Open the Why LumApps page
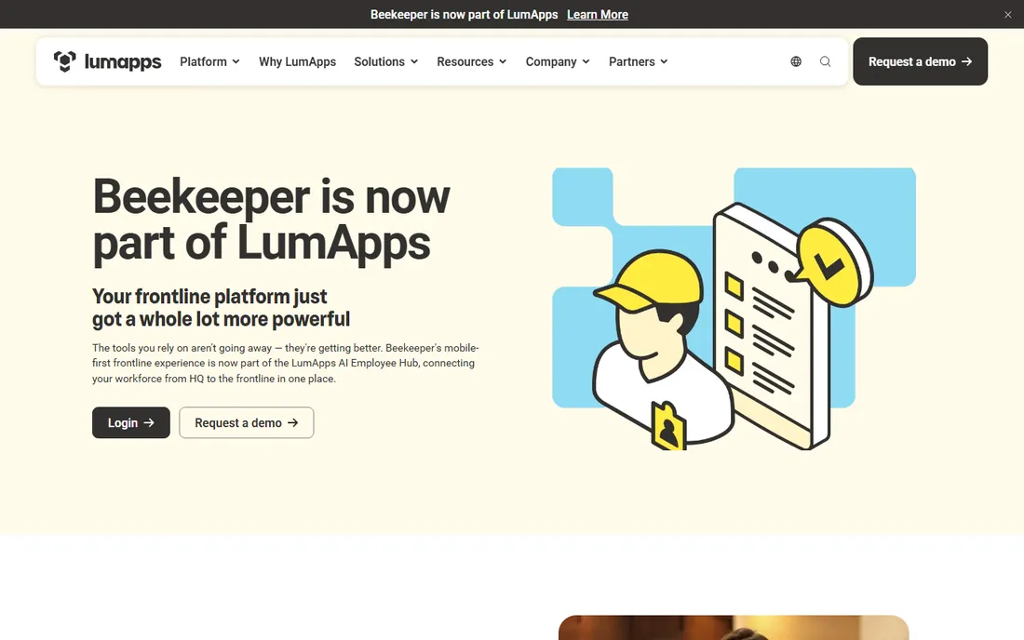 [x=297, y=61]
